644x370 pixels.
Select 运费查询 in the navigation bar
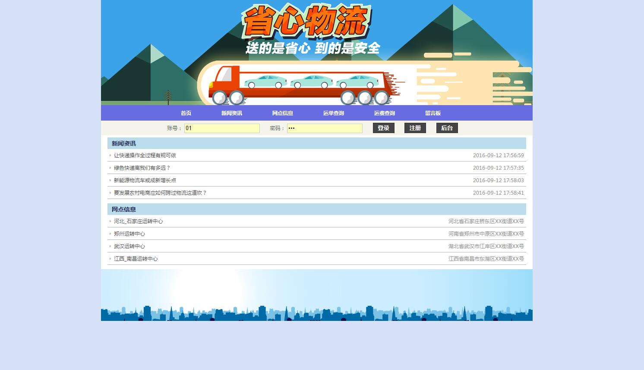point(384,113)
